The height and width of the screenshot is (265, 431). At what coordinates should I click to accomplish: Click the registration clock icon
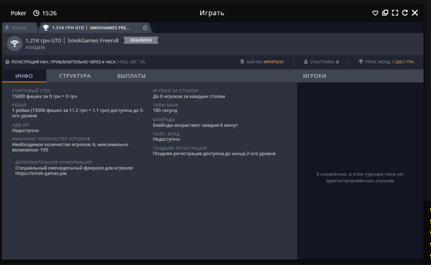click(x=7, y=62)
